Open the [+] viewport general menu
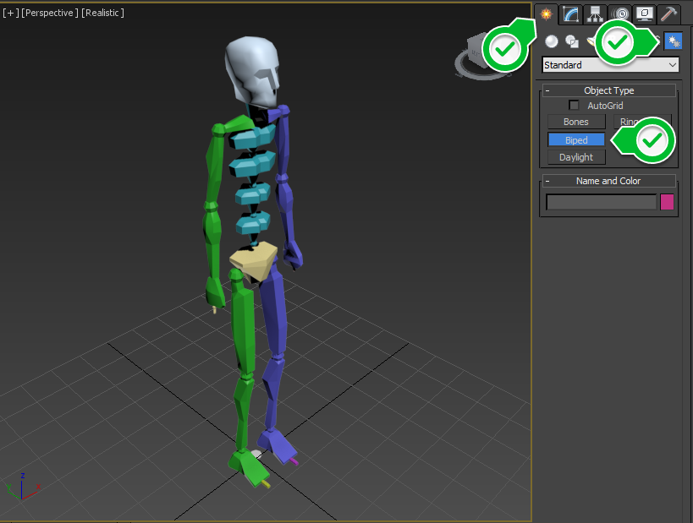This screenshot has width=693, height=523. [x=11, y=13]
